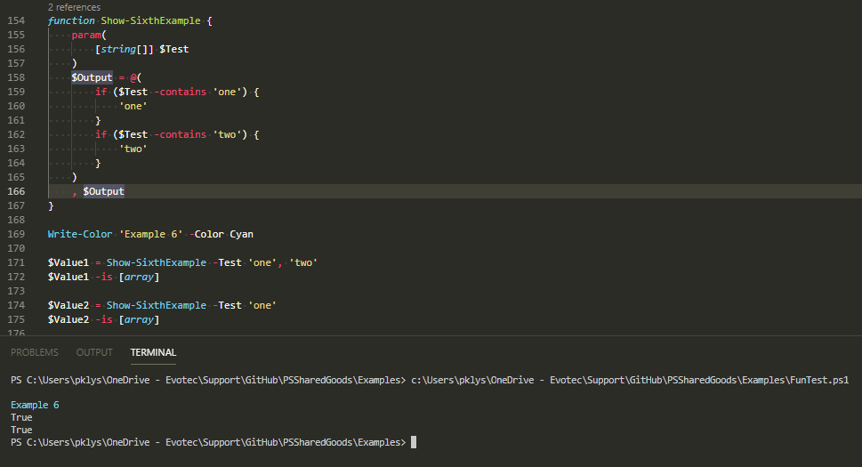Screen dimensions: 862x467
Task: Select the TERMINAL tab
Action: click(153, 353)
